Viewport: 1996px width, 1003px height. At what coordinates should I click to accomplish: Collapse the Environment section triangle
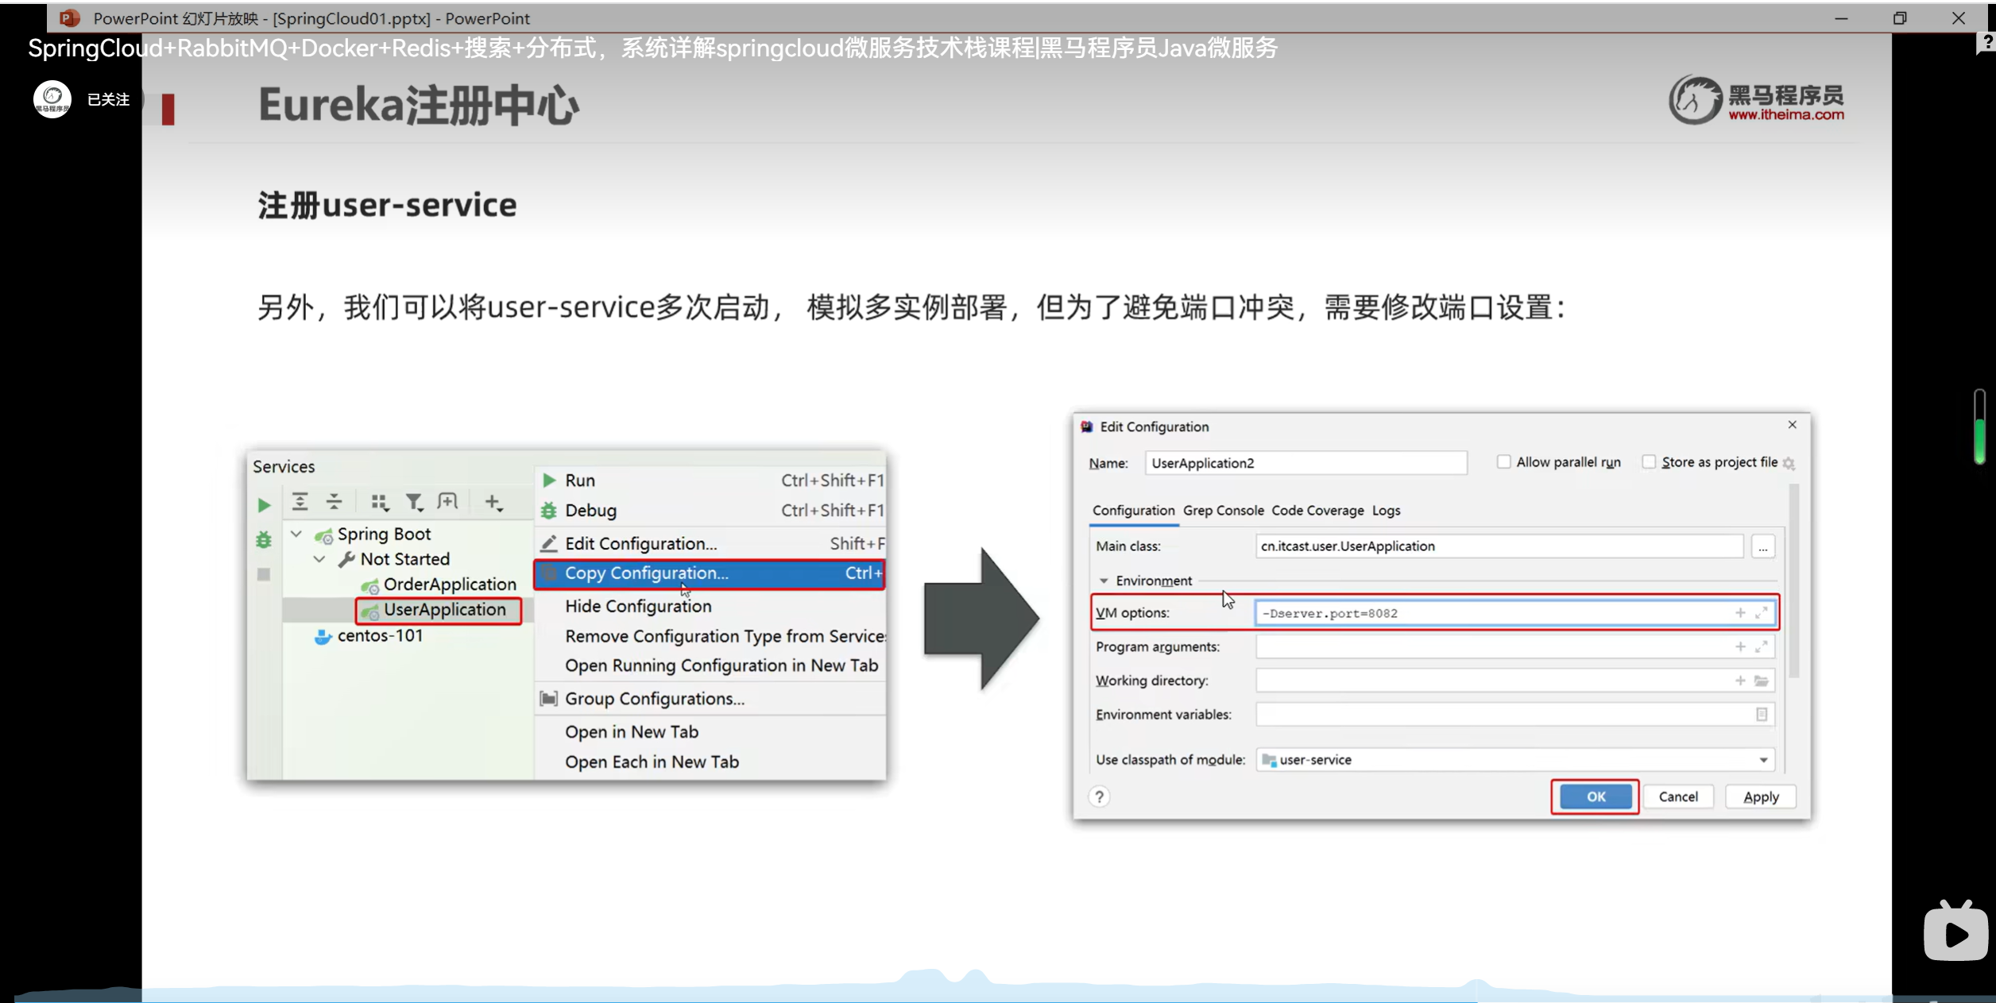[x=1104, y=581]
